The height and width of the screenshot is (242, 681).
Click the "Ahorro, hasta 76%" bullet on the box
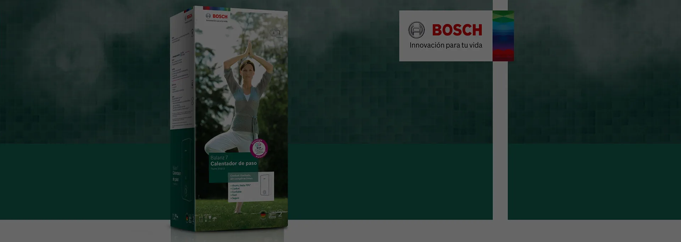coord(241,185)
